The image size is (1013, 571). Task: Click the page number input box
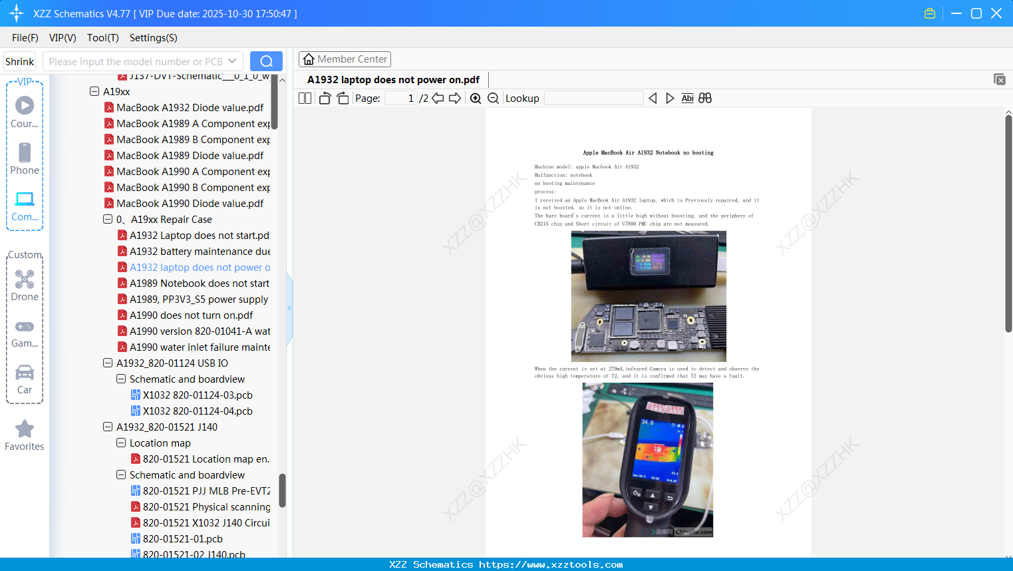point(401,98)
